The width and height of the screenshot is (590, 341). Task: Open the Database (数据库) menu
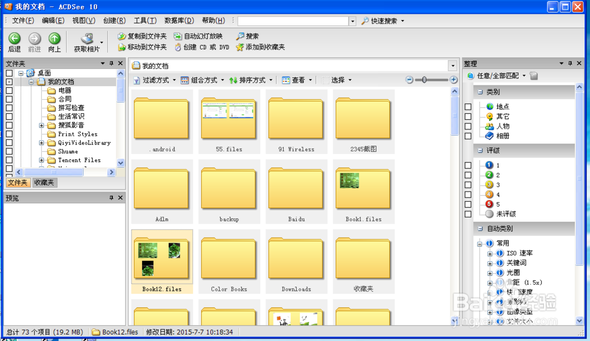click(x=179, y=20)
